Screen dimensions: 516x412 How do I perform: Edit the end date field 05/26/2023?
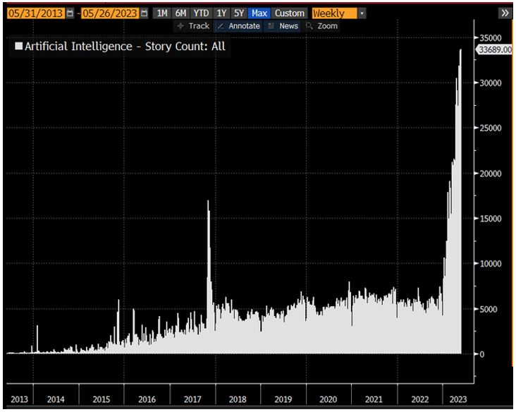pyautogui.click(x=110, y=13)
